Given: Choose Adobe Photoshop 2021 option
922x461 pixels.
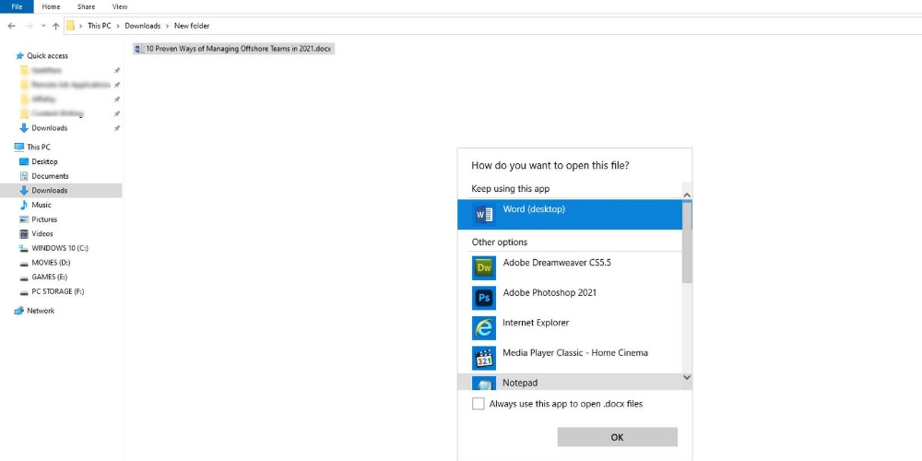Looking at the screenshot, I should click(570, 297).
